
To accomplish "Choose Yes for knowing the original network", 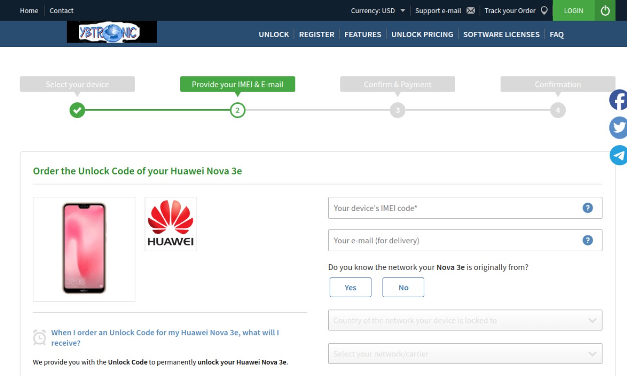I will coord(350,287).
